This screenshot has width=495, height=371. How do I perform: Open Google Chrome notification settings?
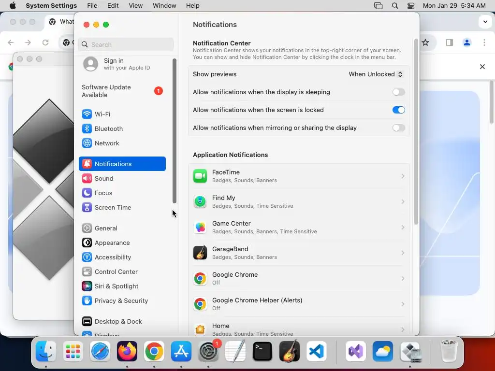[x=299, y=278]
